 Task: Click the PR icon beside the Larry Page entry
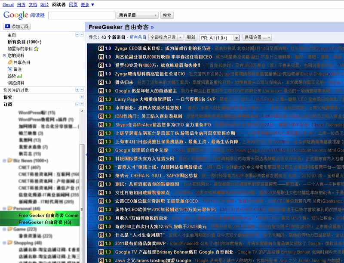[101, 99]
